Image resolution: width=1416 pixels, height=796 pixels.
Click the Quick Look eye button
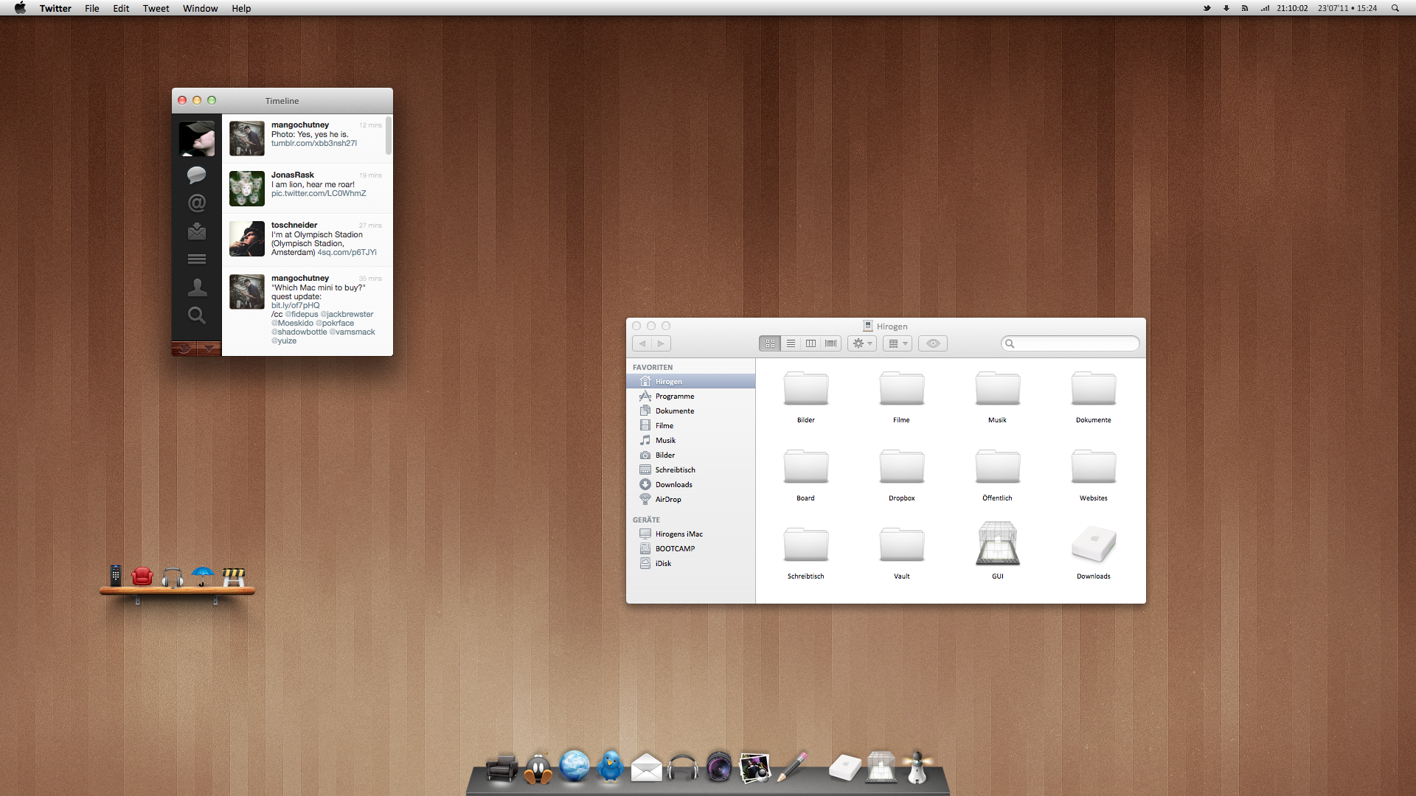pyautogui.click(x=933, y=343)
